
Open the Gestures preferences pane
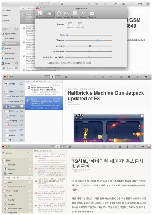83,15
